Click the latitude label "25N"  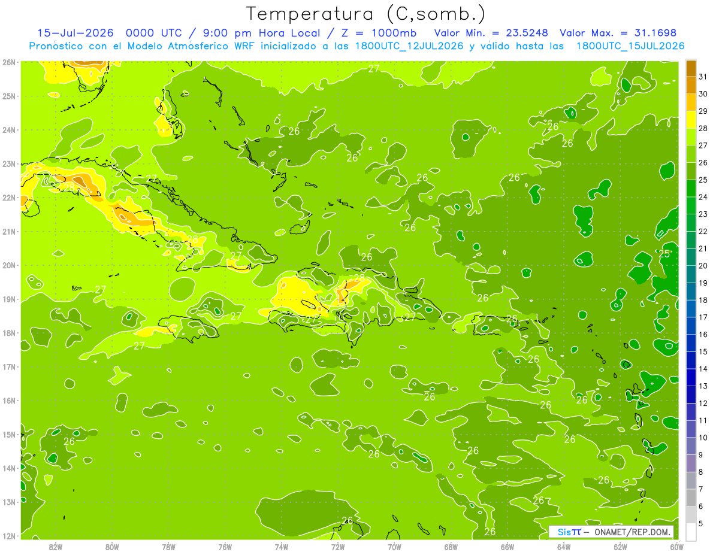(x=8, y=96)
